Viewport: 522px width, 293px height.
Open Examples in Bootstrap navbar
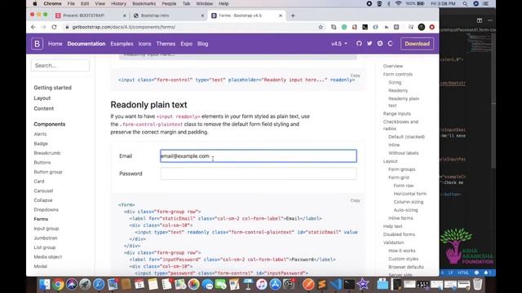122,43
